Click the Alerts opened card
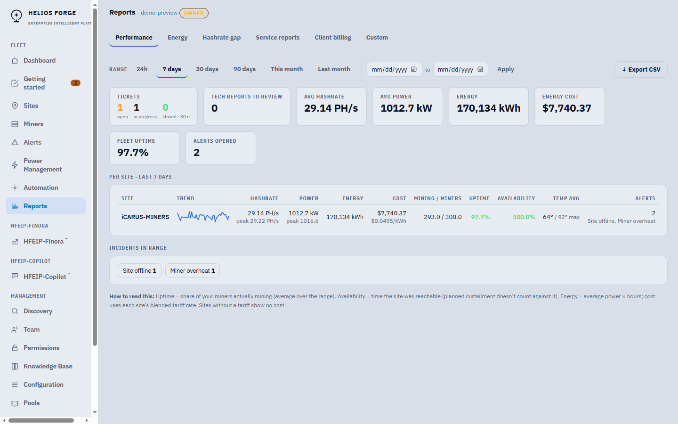Image resolution: width=678 pixels, height=424 pixels. (x=221, y=148)
